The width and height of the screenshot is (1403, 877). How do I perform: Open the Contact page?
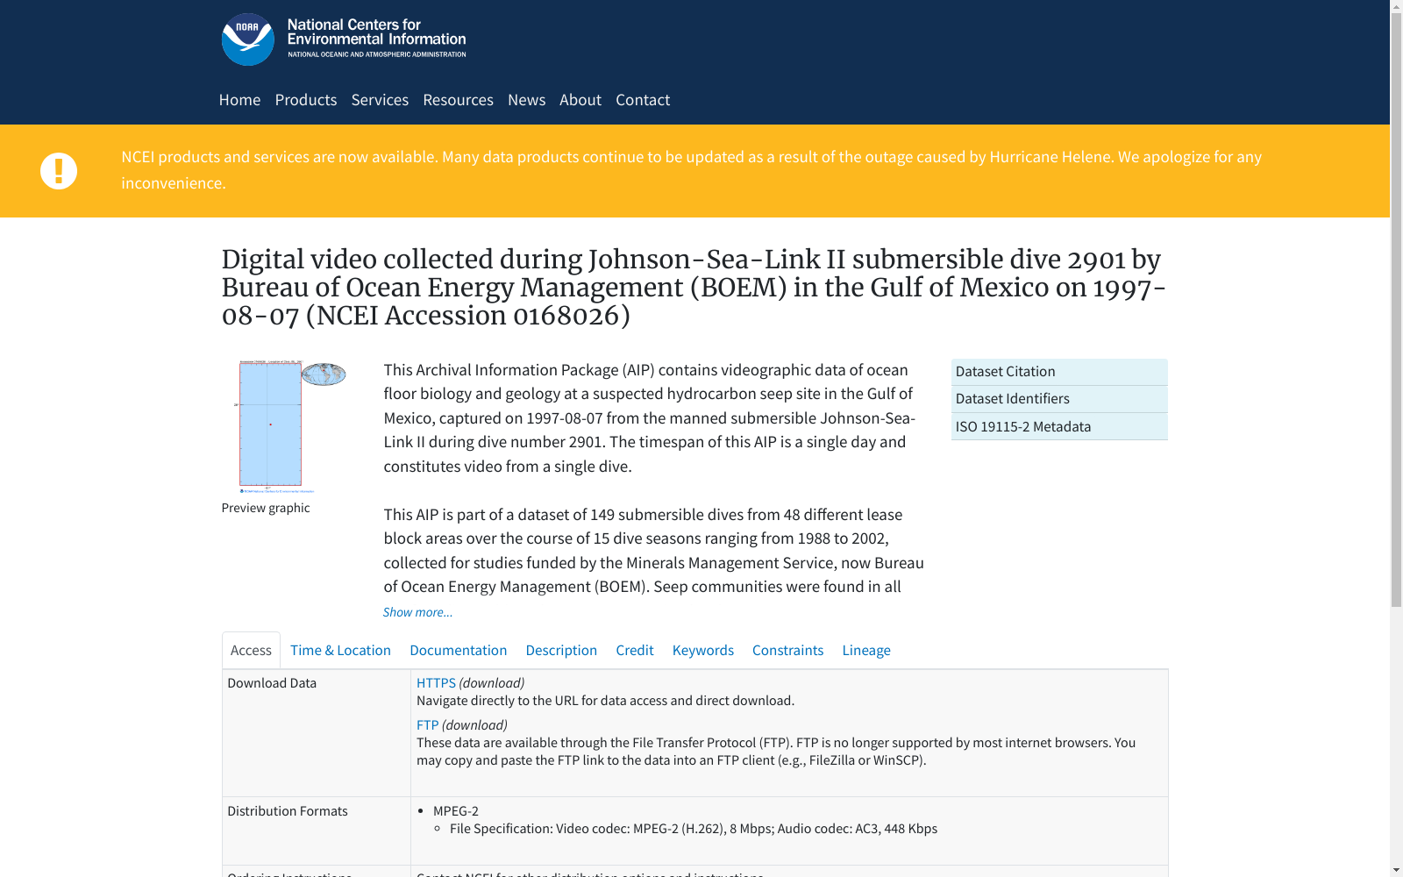643,100
